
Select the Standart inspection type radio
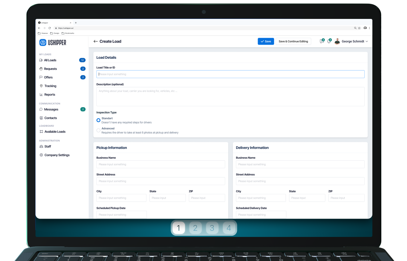pyautogui.click(x=98, y=120)
